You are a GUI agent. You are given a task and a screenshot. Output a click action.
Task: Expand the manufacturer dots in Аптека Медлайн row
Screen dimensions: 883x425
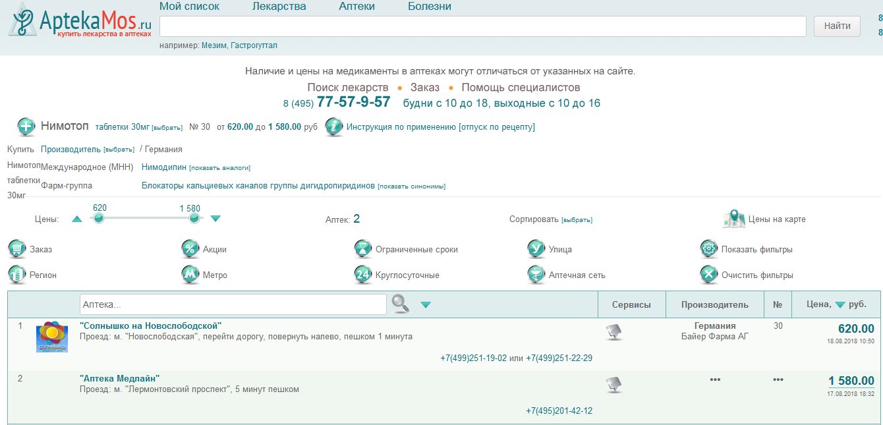point(715,380)
